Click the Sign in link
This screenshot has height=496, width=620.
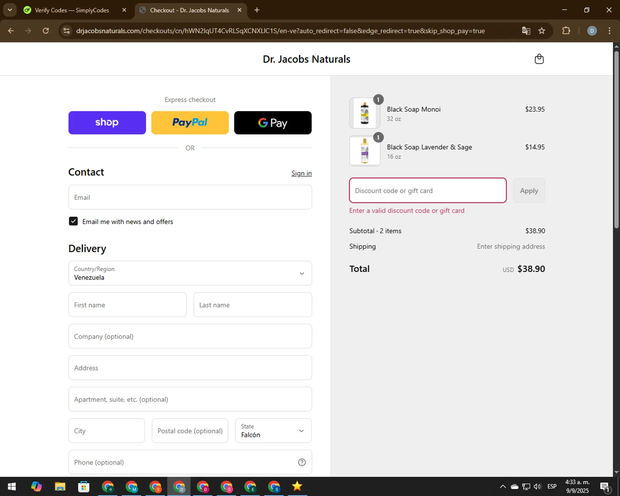[x=301, y=173]
